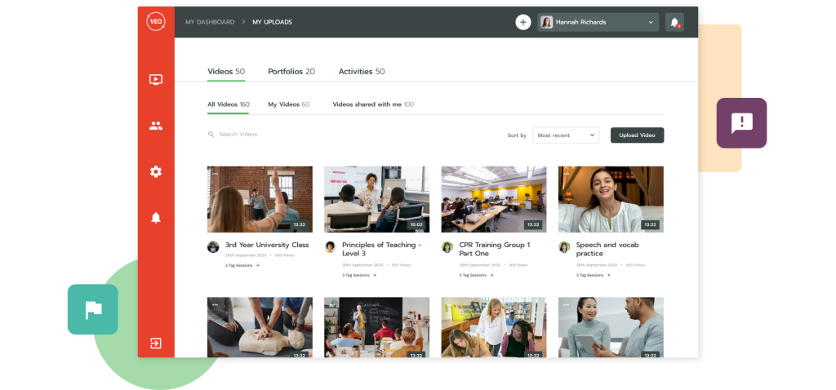Open options dots on Speech and vocab thumbnail
Screen dimensions: 836x390
pos(566,174)
